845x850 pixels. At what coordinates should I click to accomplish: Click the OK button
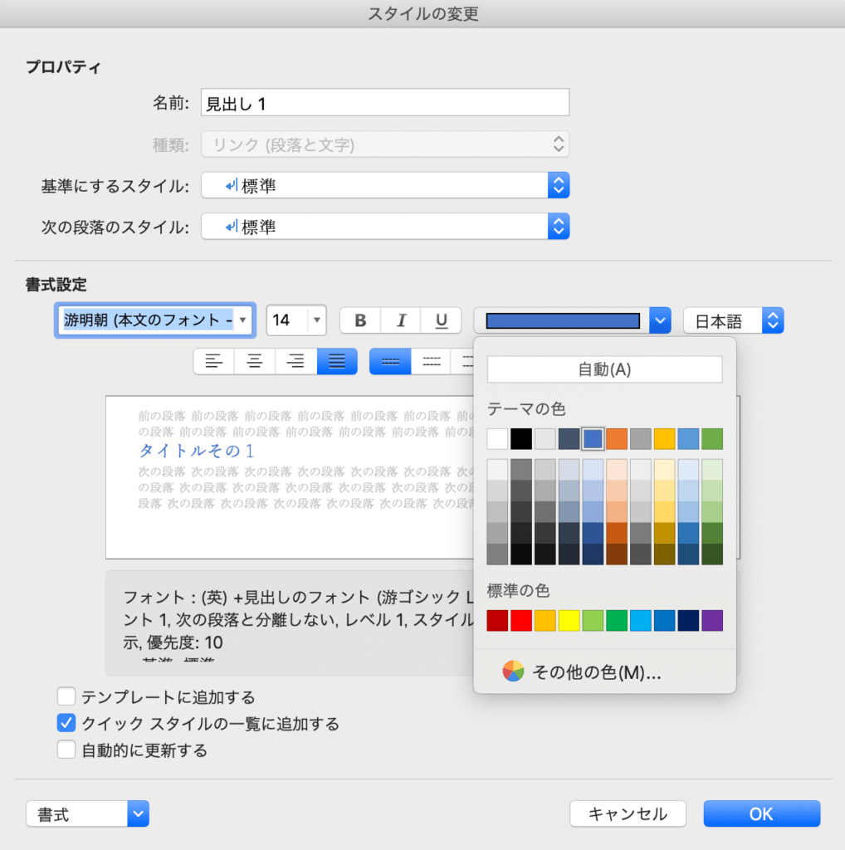761,813
